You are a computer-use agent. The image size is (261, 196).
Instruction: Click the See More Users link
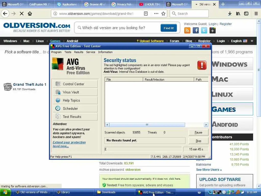point(209,170)
